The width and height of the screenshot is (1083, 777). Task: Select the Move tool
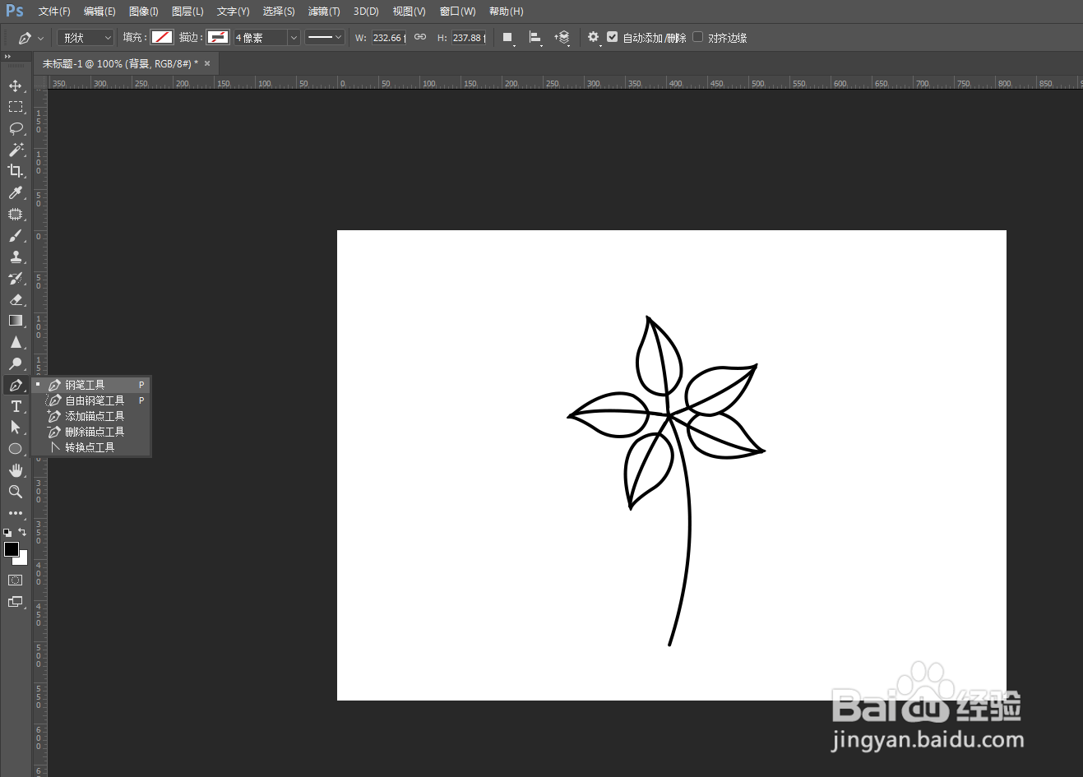(x=16, y=86)
